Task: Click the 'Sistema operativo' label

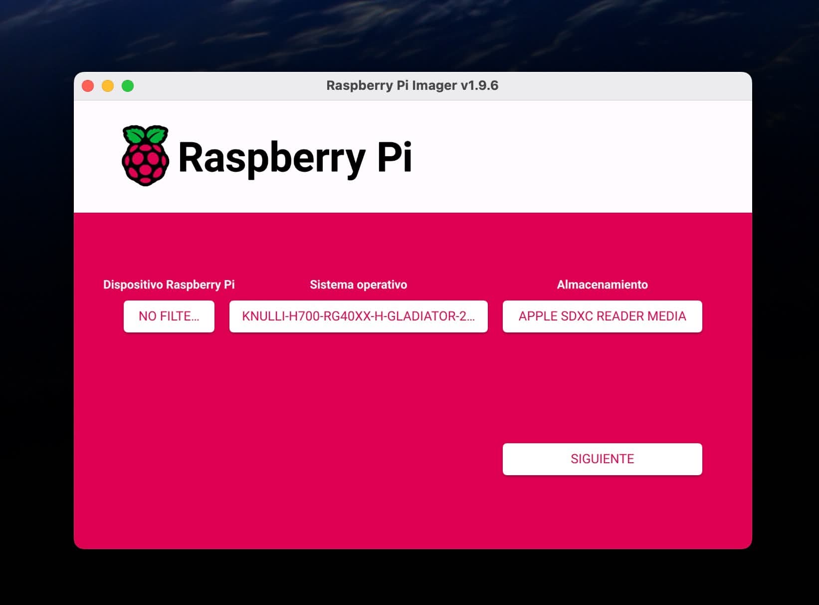Action: pyautogui.click(x=358, y=285)
